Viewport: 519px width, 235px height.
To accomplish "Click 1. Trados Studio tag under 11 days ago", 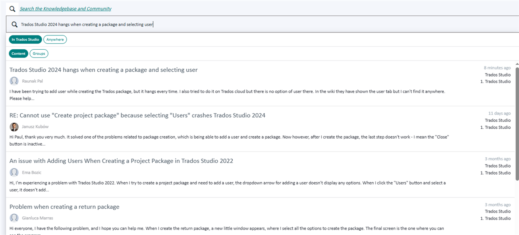I will pos(496,127).
